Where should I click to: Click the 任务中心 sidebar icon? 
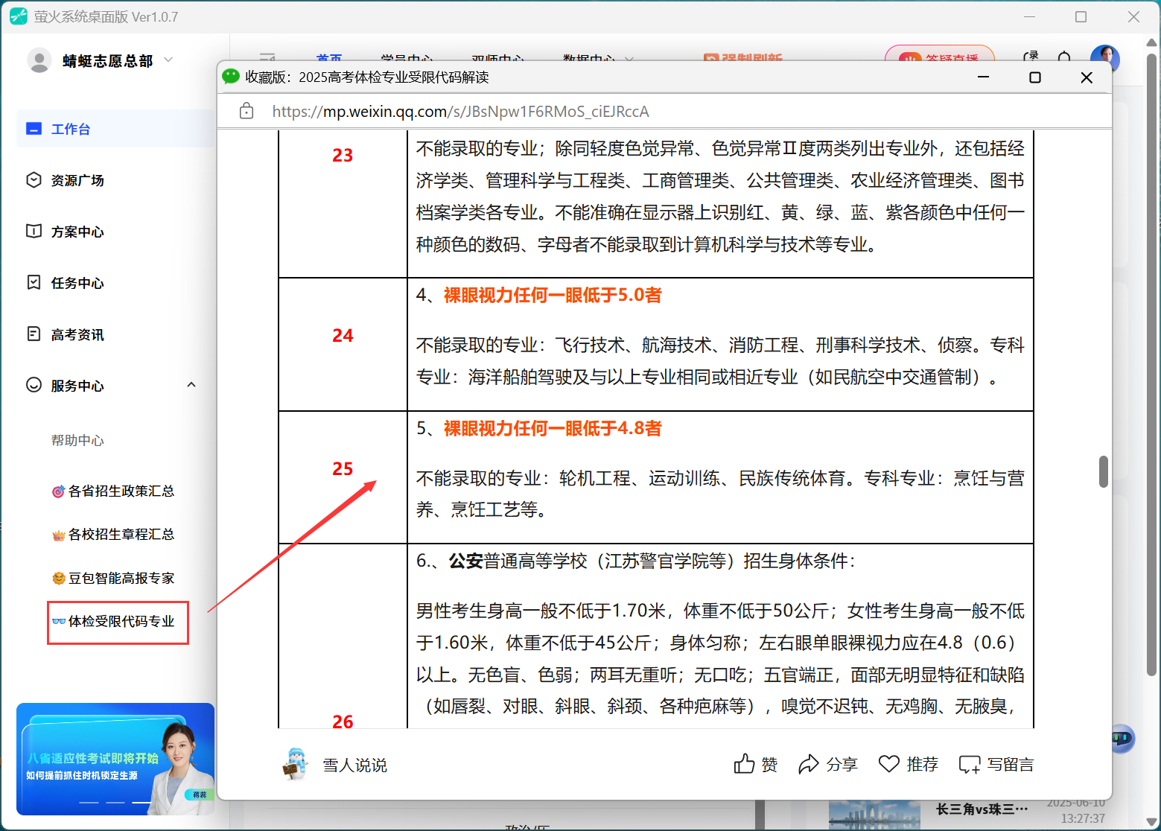click(x=33, y=282)
